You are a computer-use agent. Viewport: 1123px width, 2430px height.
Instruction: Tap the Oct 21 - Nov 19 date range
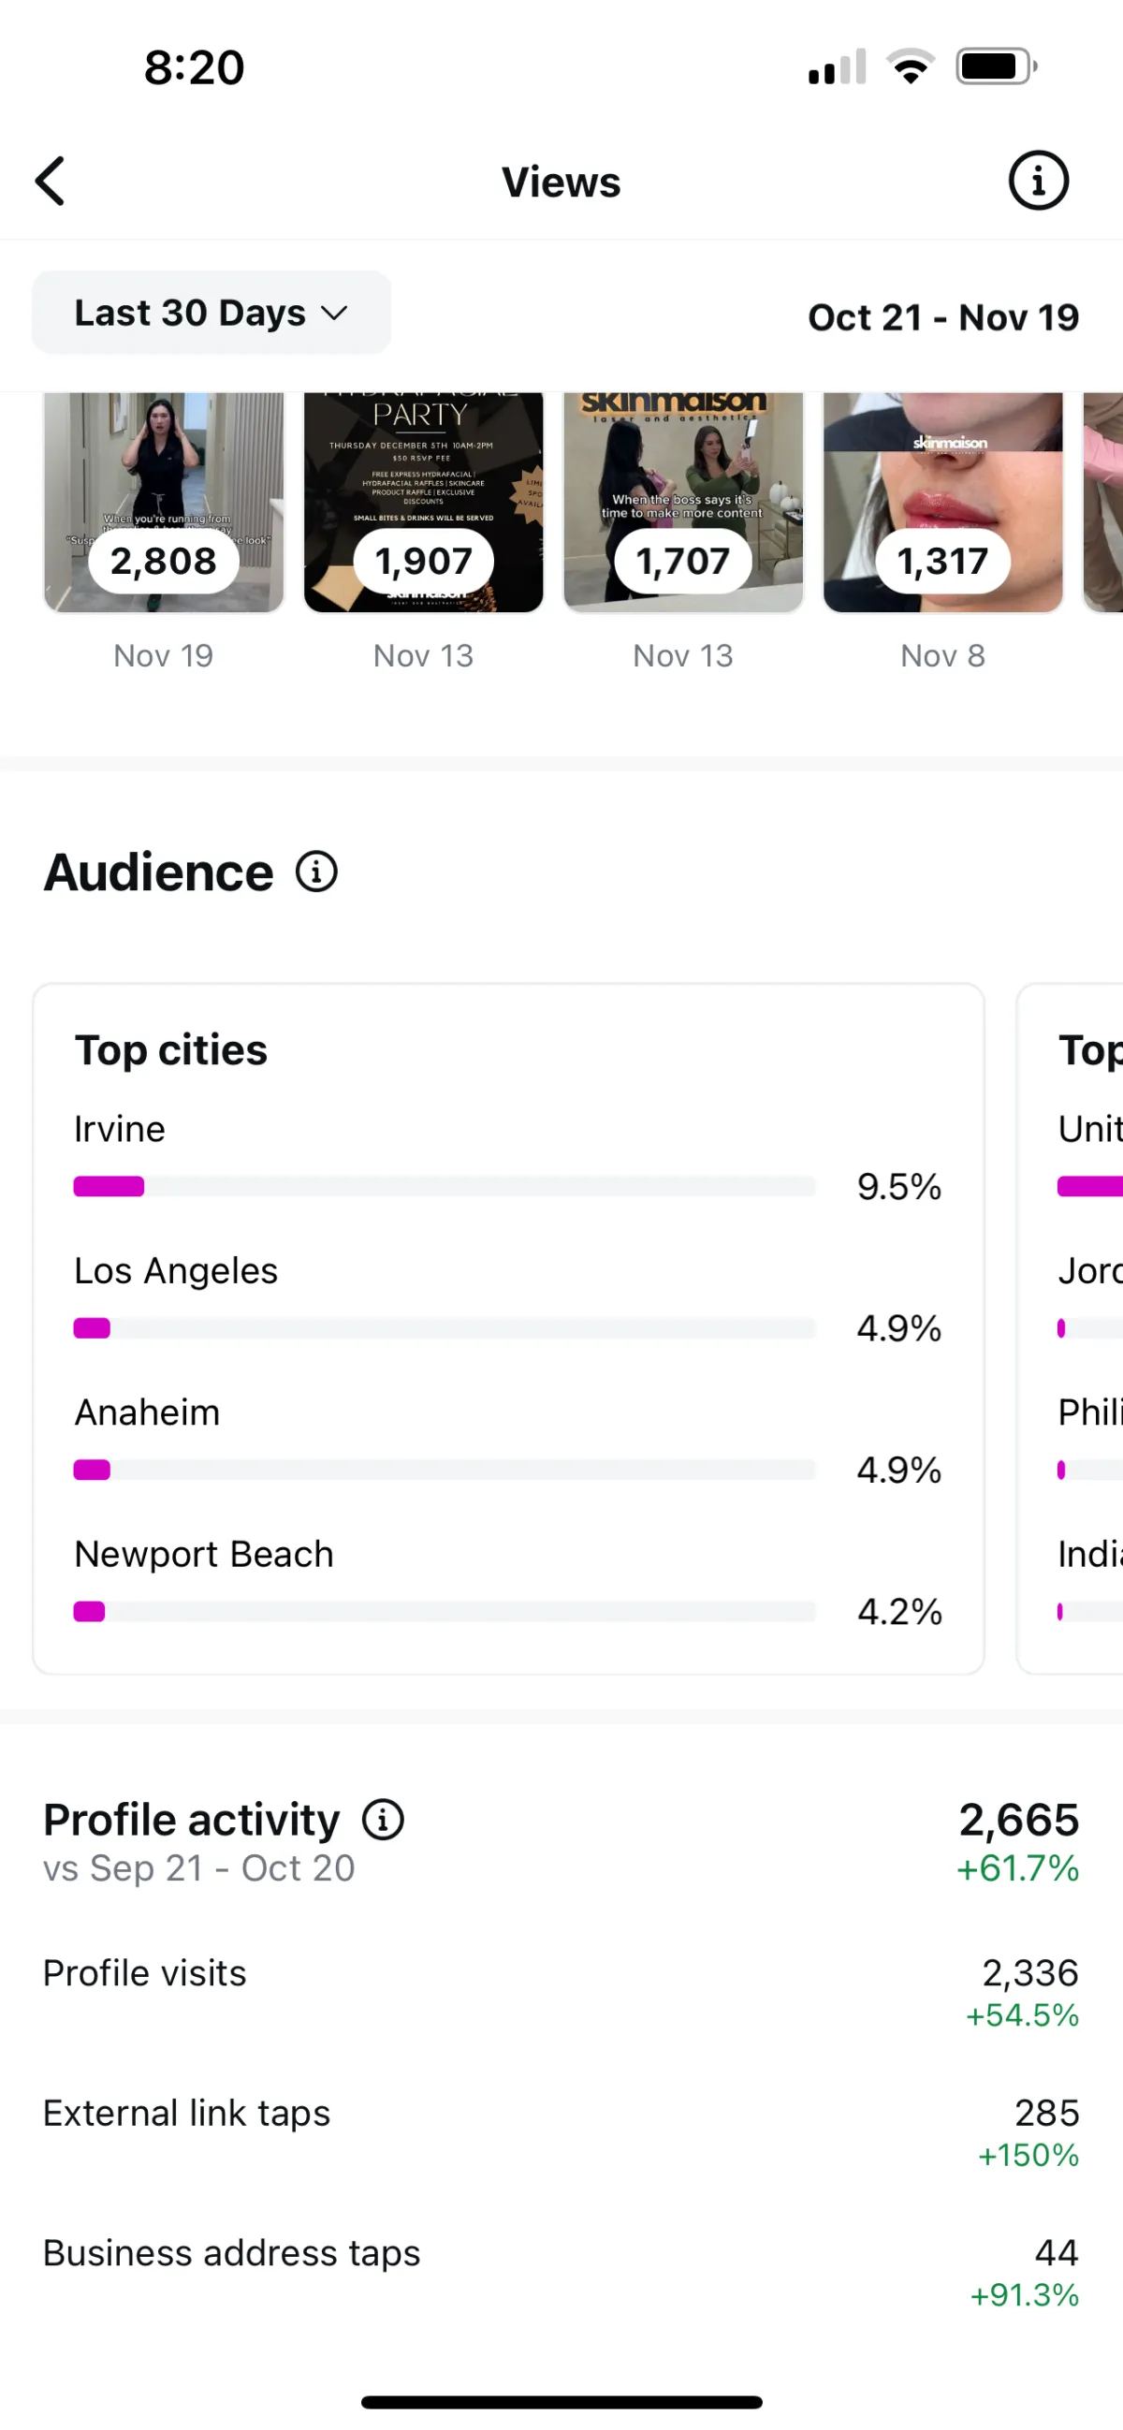(x=943, y=318)
